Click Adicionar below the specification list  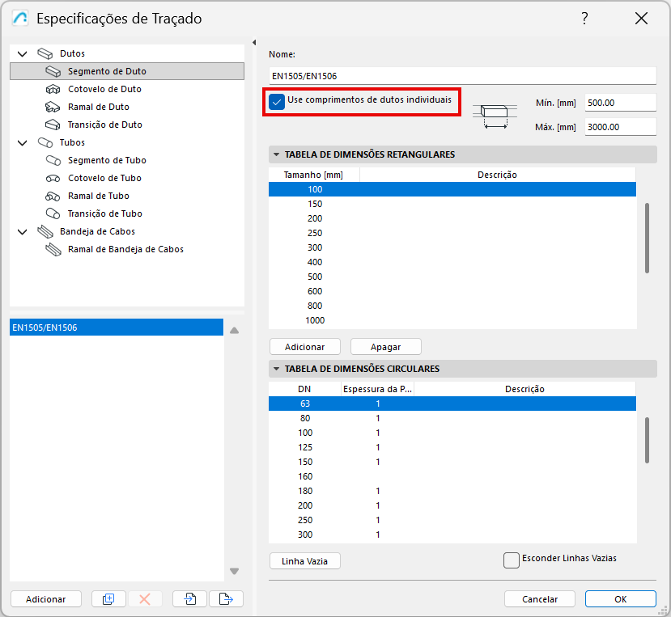(x=46, y=599)
